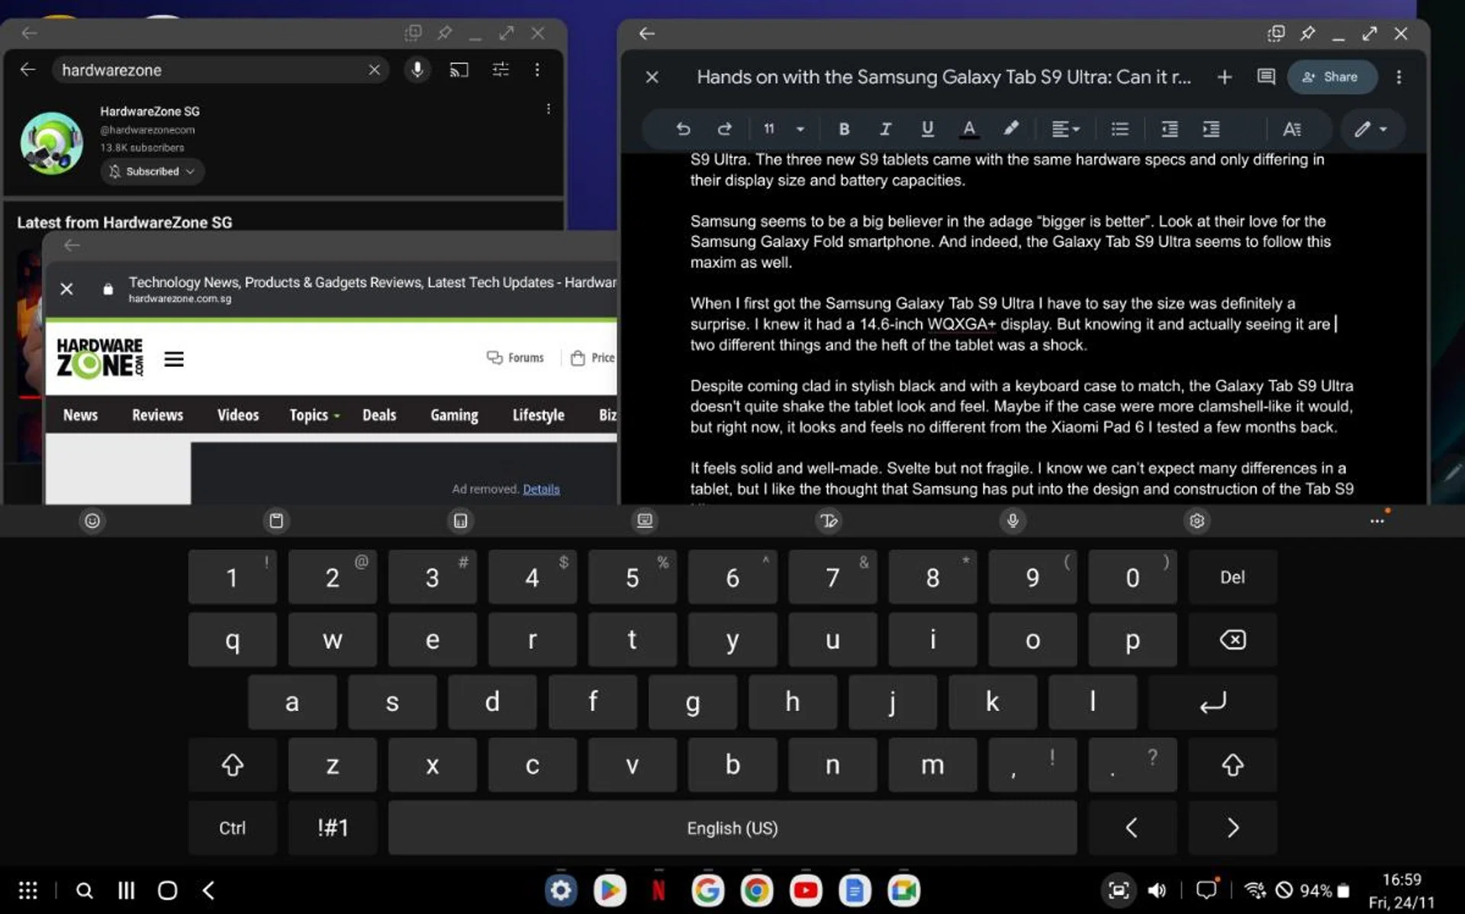Expand the Subscribed notification dropdown
1465x914 pixels.
pos(153,172)
